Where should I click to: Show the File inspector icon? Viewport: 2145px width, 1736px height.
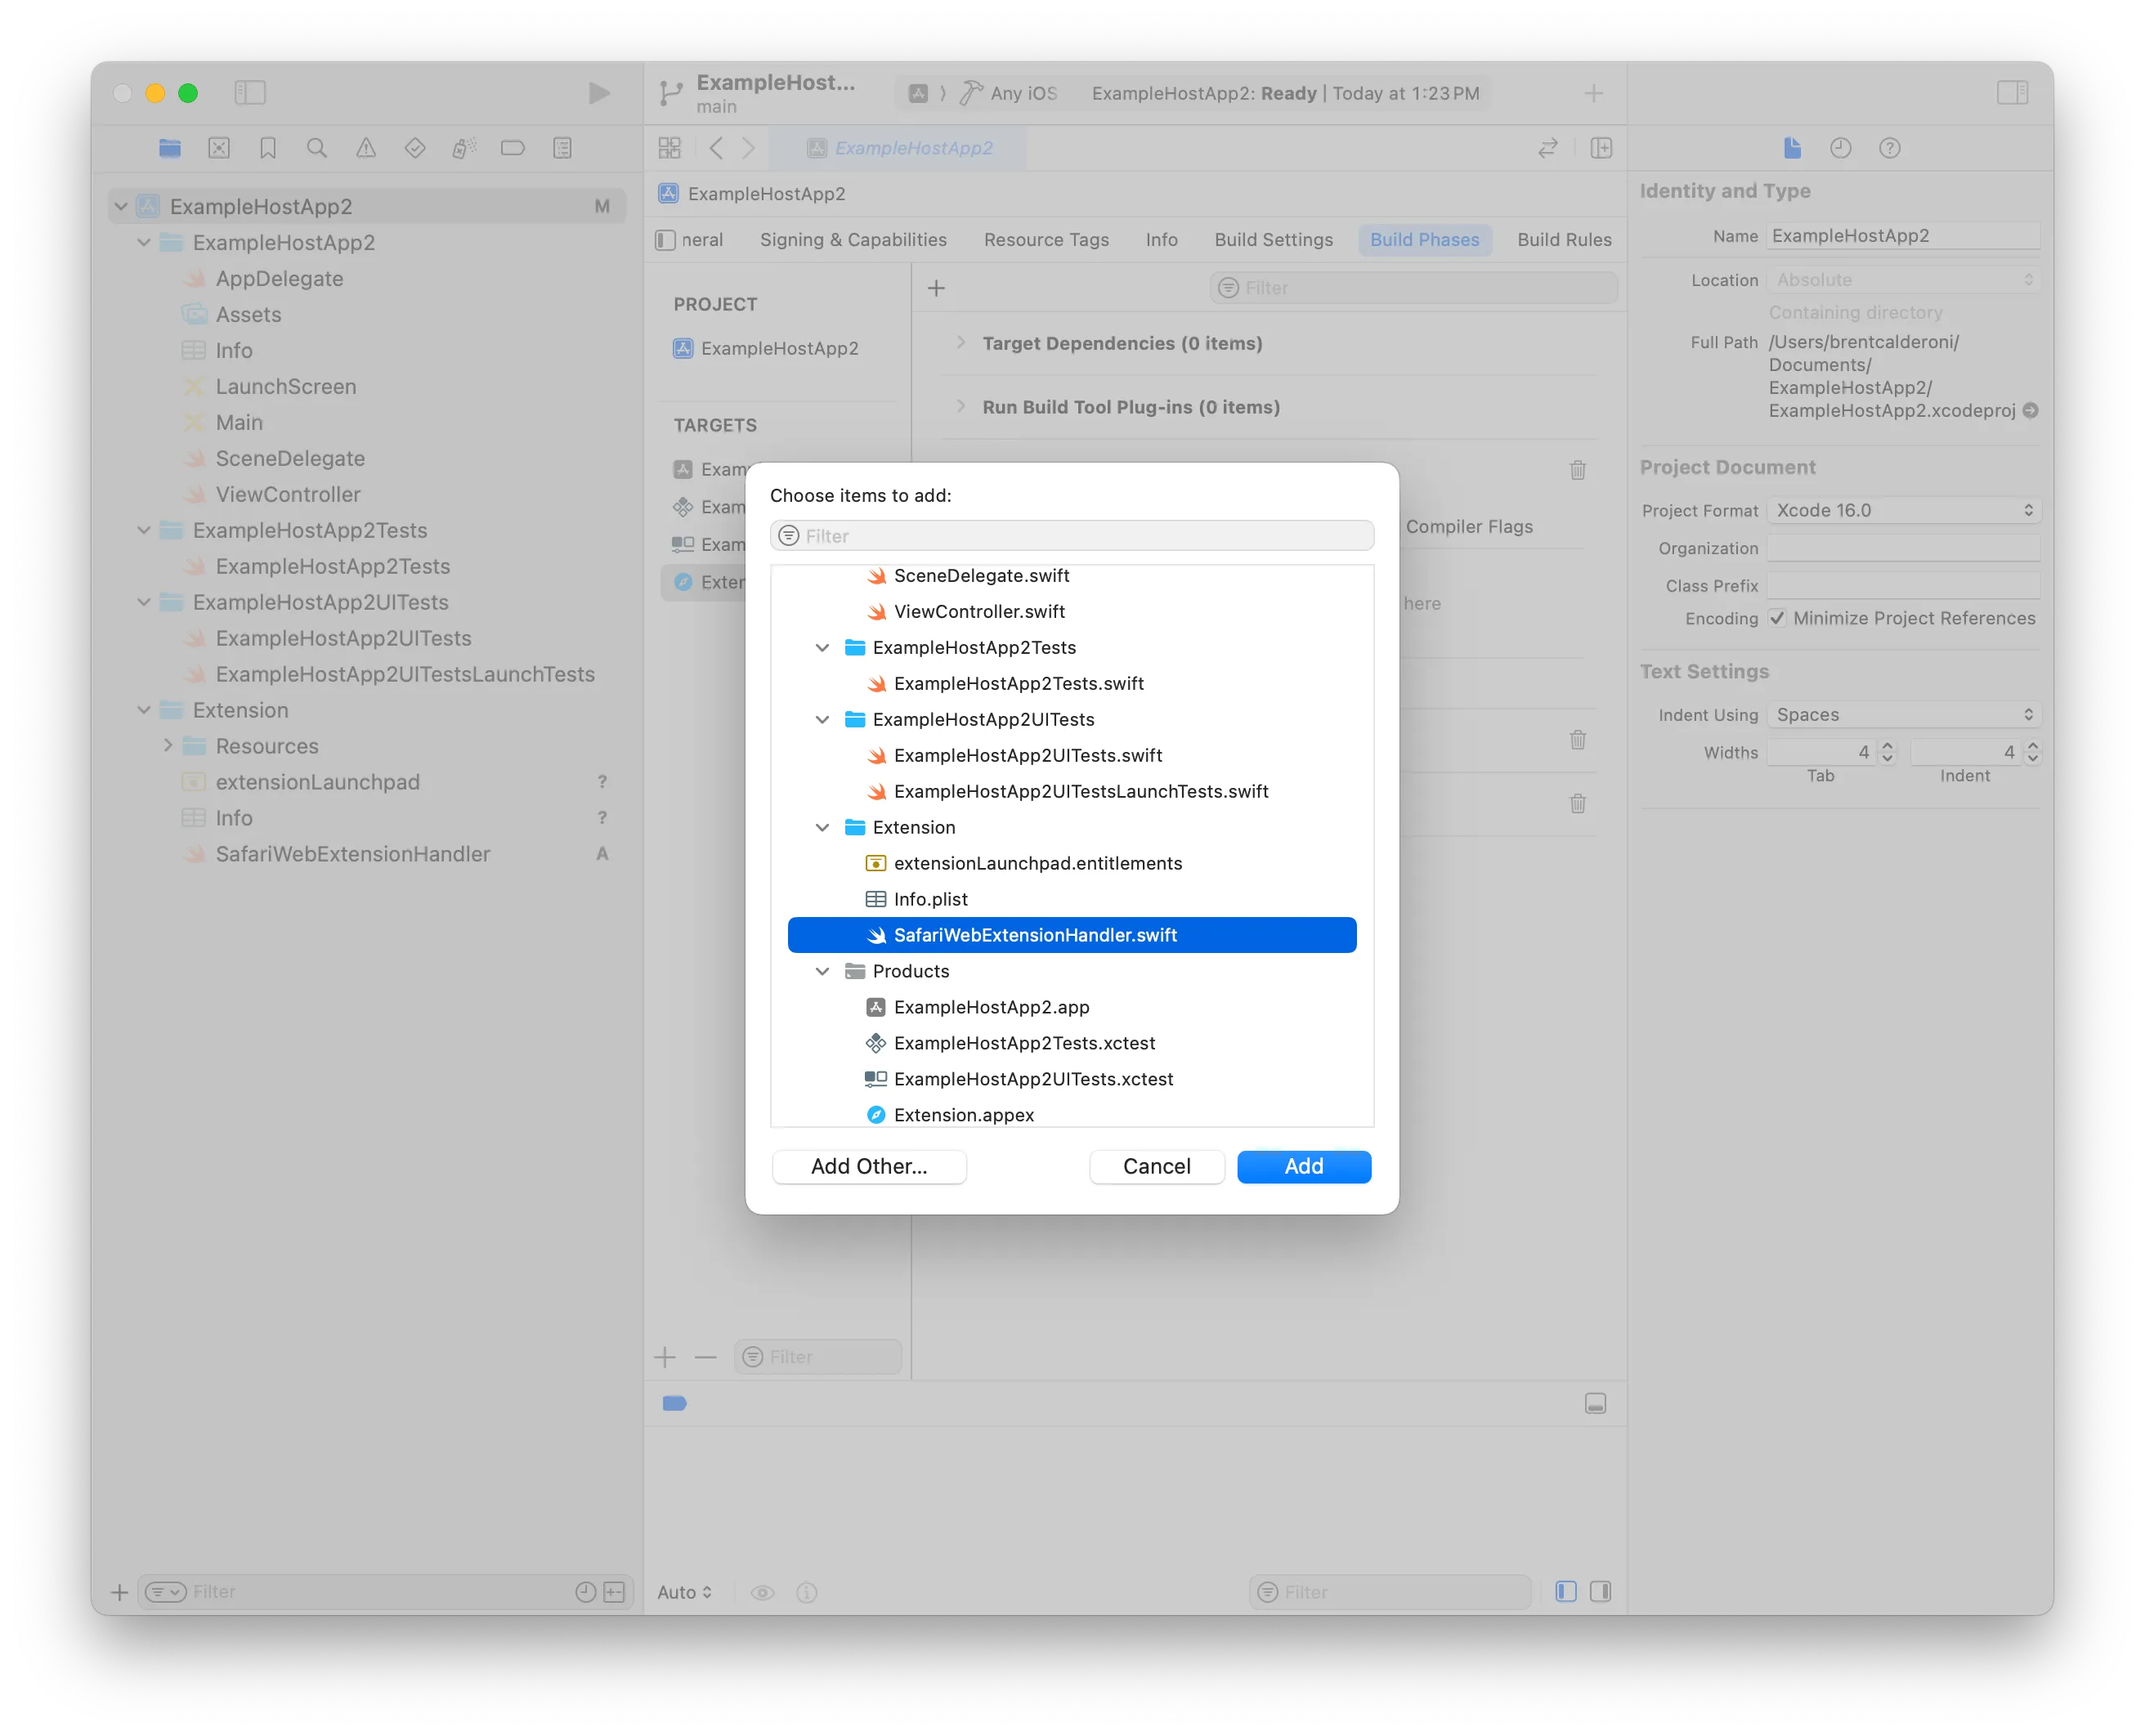(x=1792, y=148)
